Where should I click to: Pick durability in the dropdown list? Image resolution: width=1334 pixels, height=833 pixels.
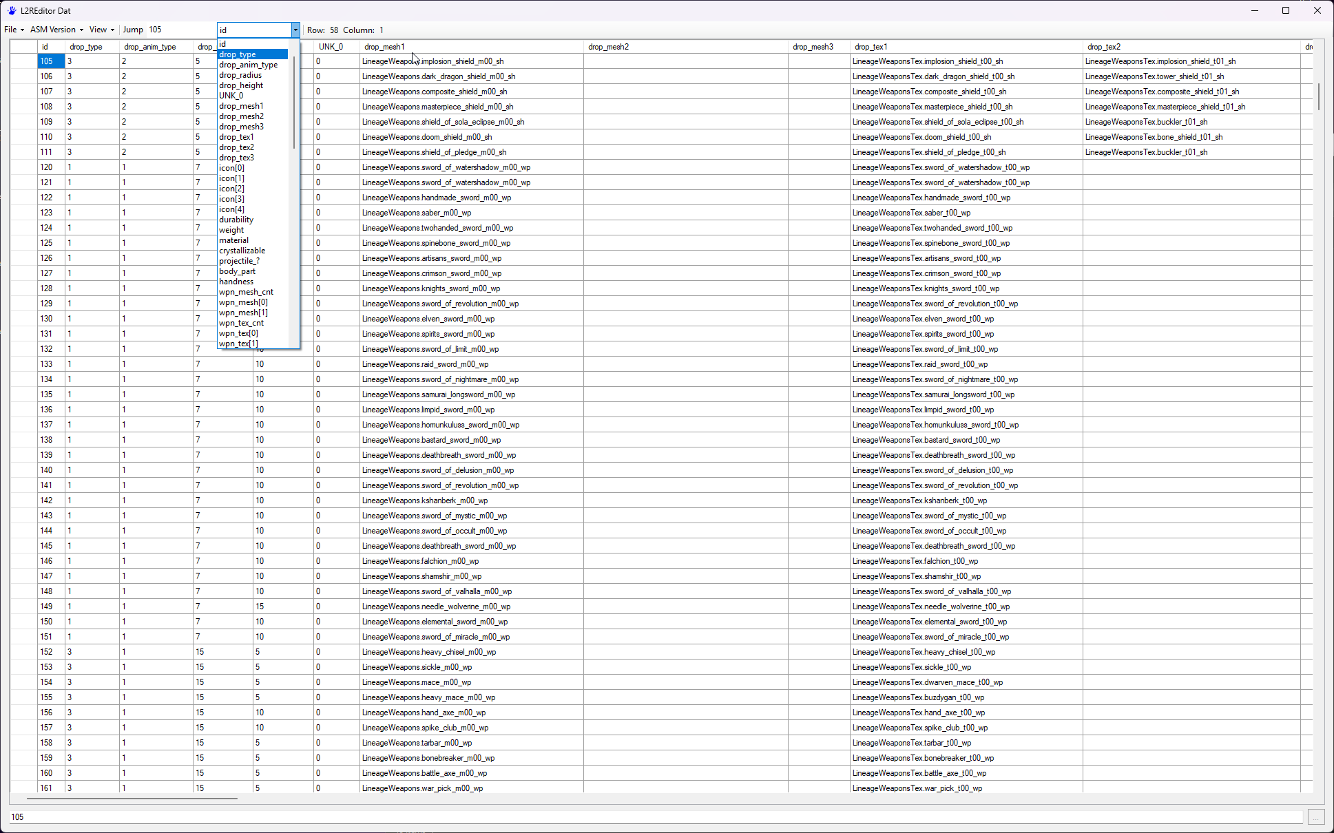tap(236, 220)
